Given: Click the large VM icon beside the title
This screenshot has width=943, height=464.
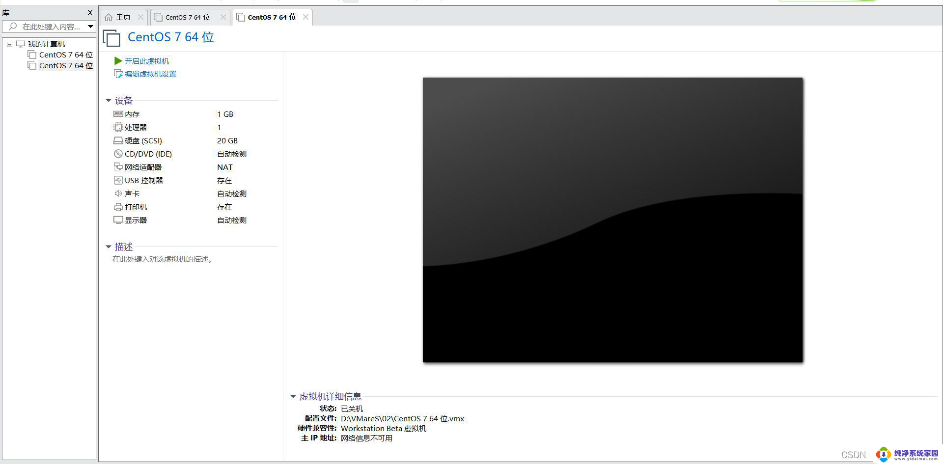Looking at the screenshot, I should pyautogui.click(x=111, y=38).
